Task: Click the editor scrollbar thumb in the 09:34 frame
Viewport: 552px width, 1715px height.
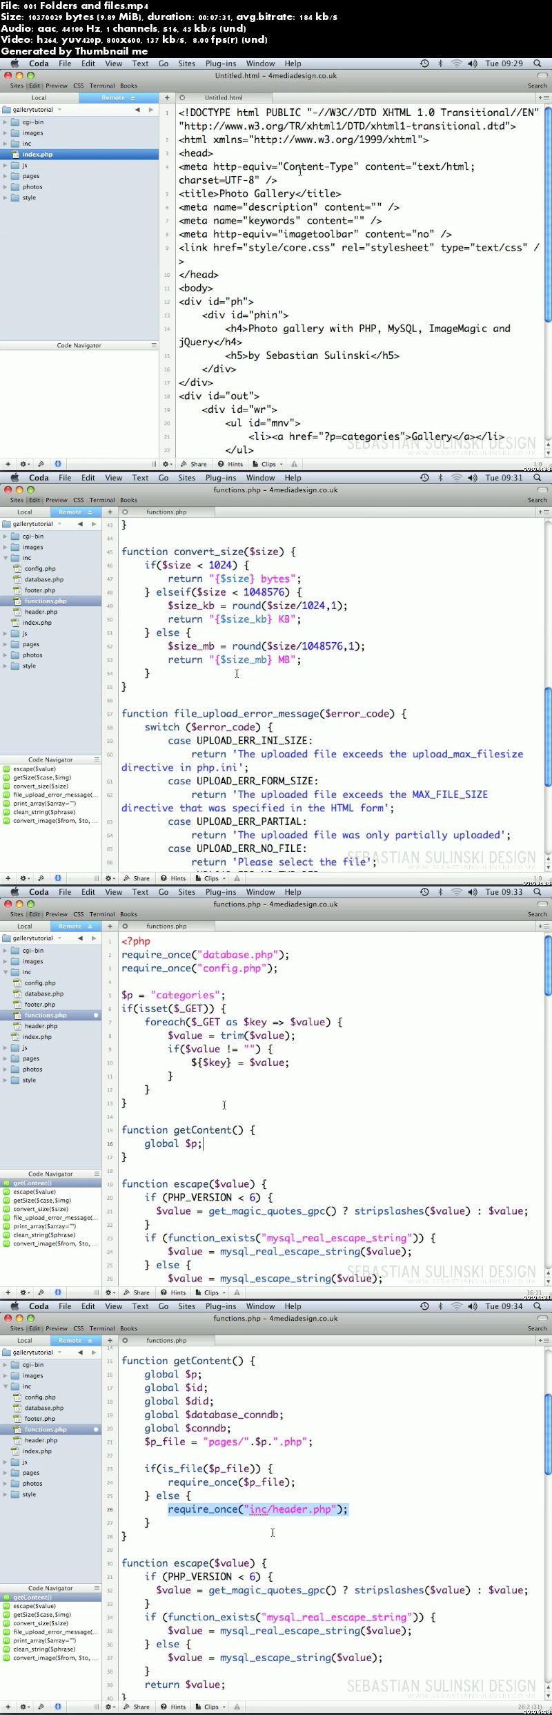Action: pos(549,1435)
